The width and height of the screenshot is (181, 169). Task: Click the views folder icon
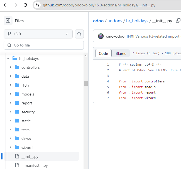(17, 139)
